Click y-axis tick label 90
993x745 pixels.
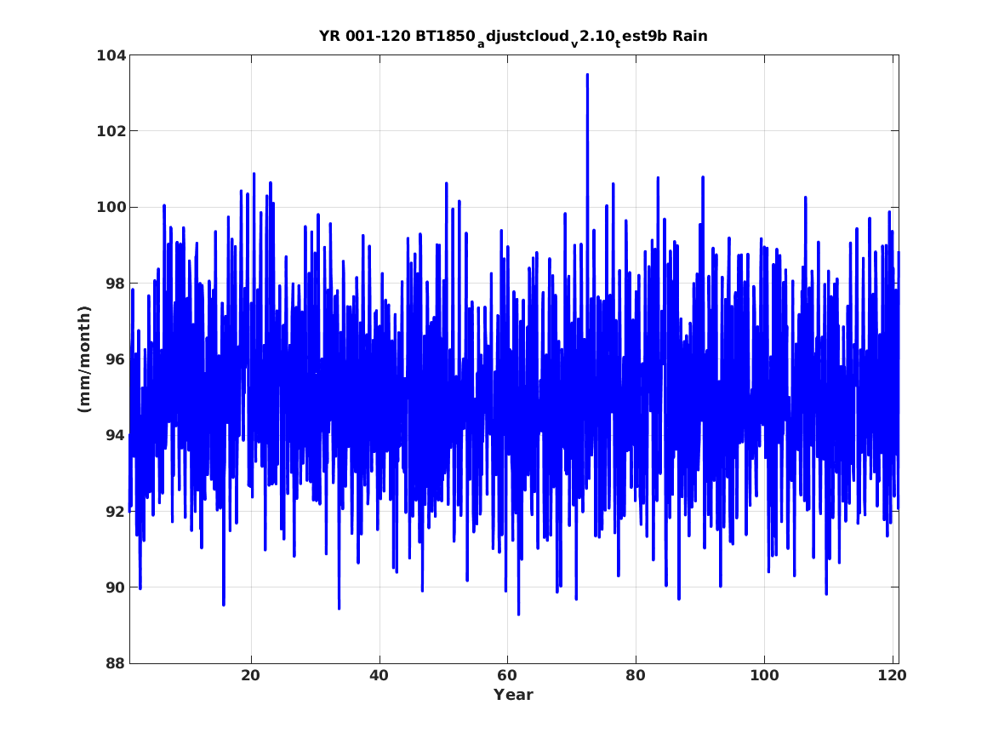[115, 587]
